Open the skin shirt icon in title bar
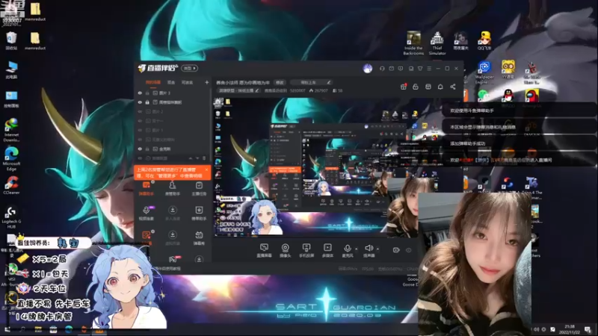The width and height of the screenshot is (598, 336). 420,69
